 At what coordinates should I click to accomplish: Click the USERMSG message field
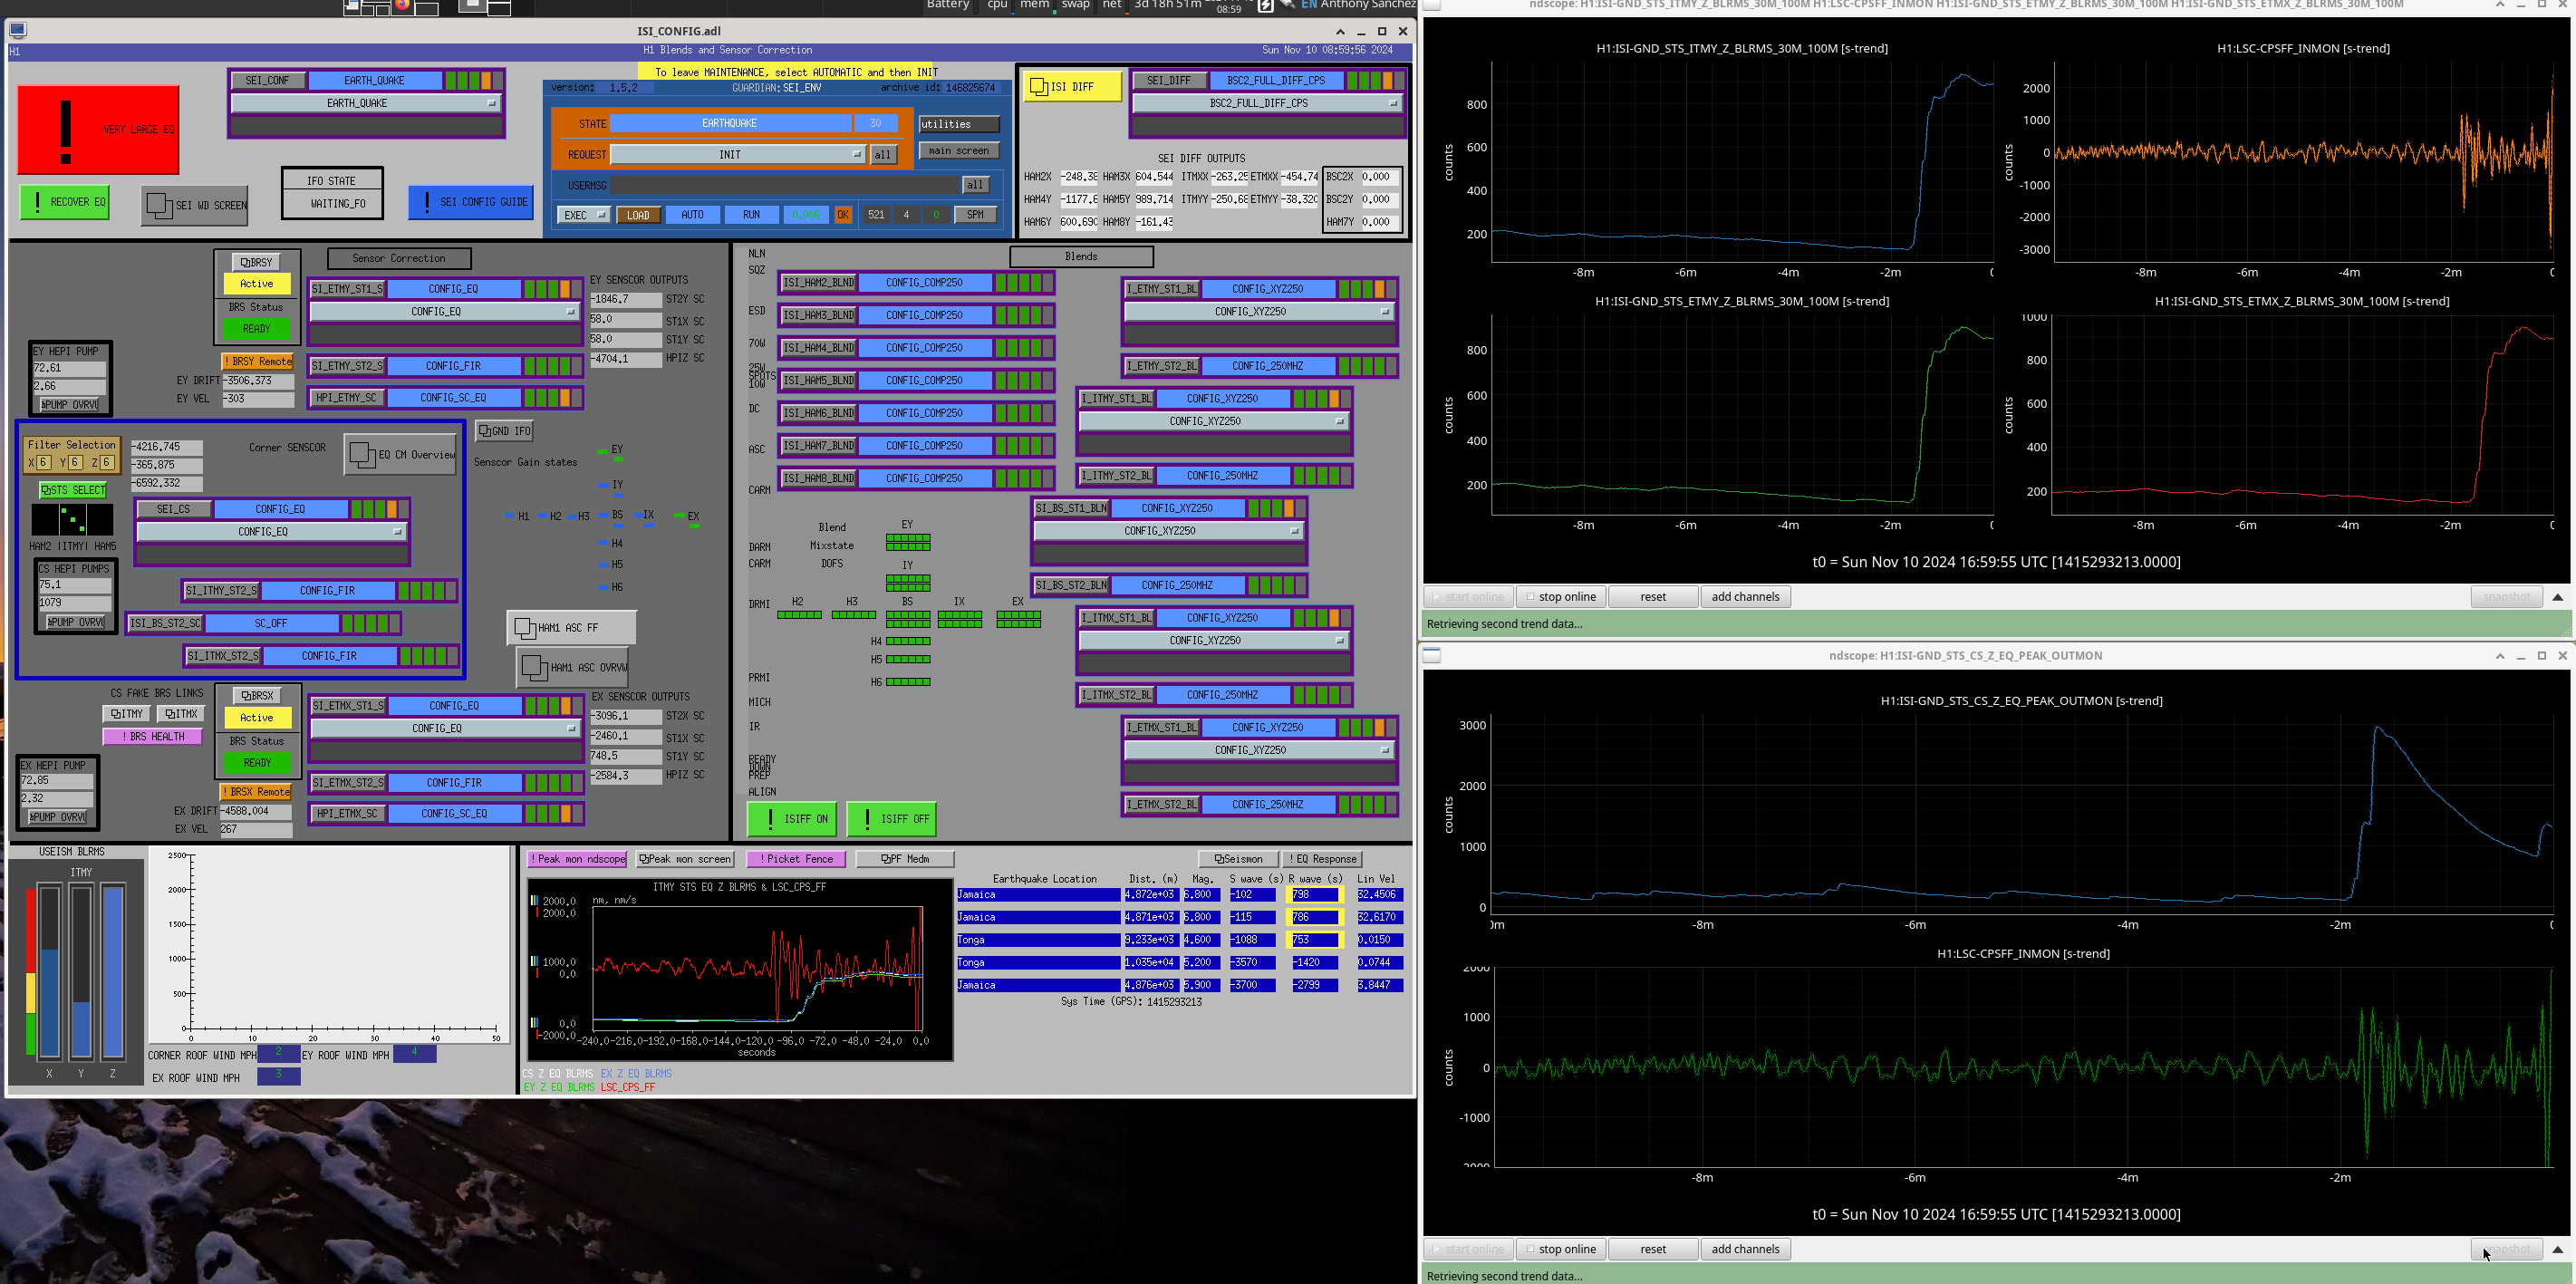coord(785,185)
